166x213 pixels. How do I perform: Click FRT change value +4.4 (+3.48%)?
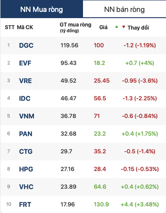coord(140,204)
